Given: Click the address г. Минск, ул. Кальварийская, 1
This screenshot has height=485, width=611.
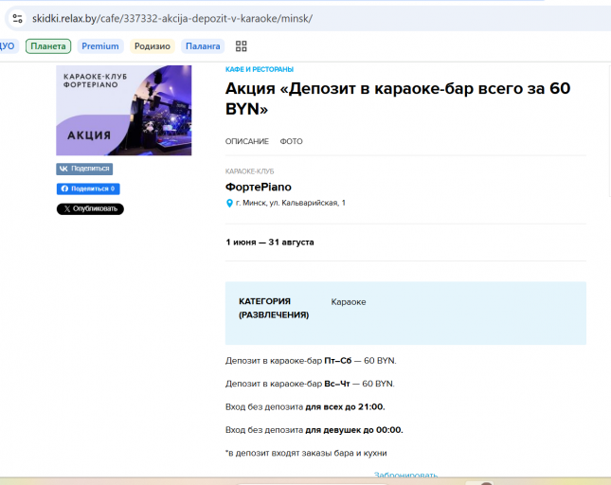Looking at the screenshot, I should click(x=291, y=203).
